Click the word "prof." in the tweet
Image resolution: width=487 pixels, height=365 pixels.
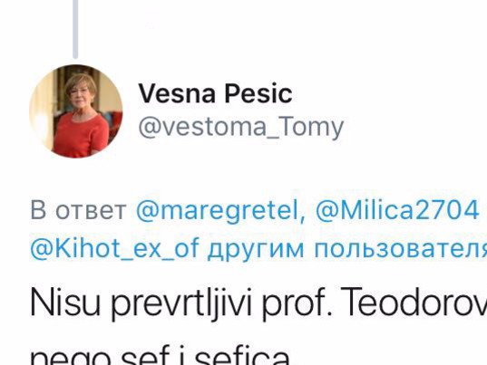coord(297,302)
